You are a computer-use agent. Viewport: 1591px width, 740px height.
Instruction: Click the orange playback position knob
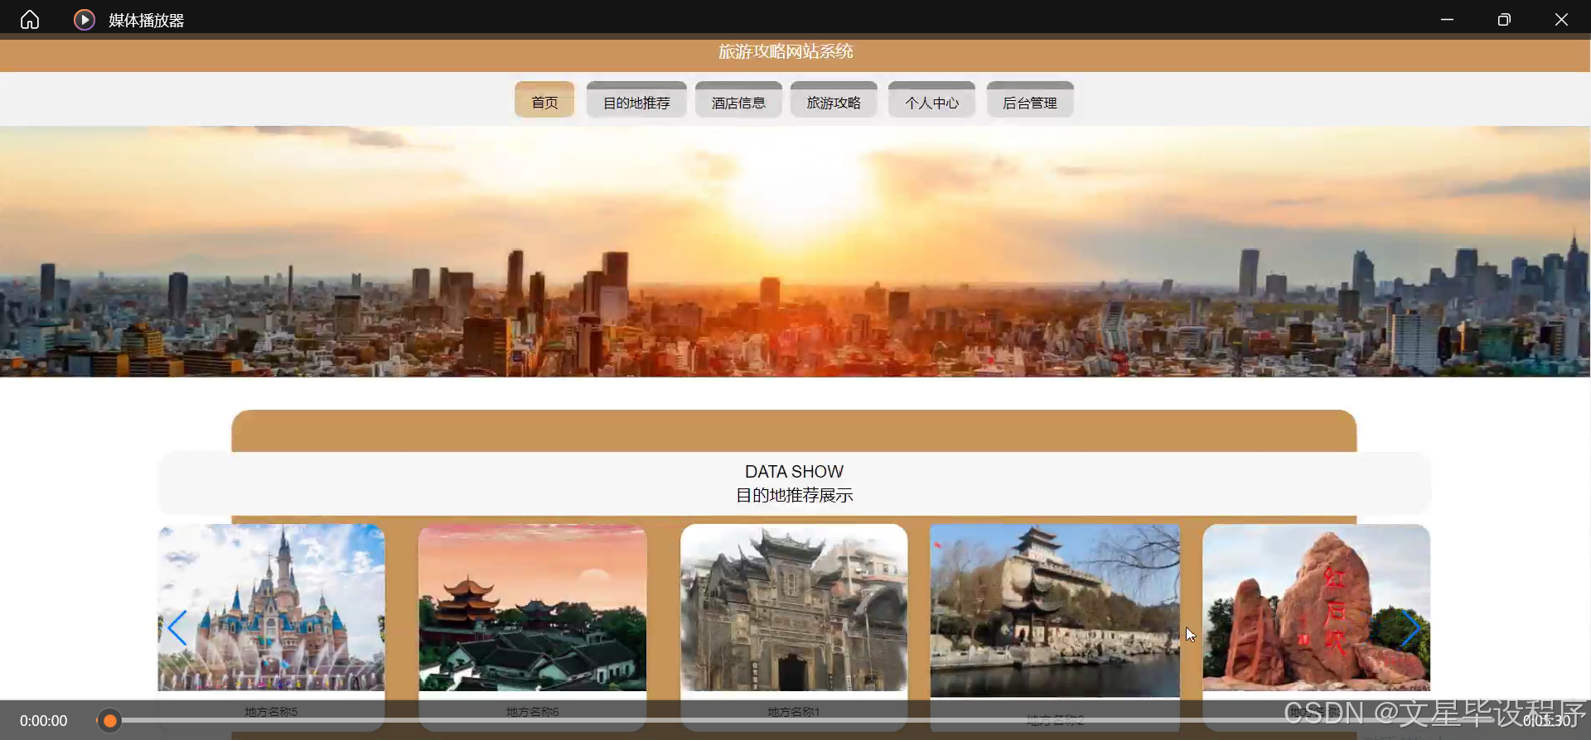109,721
